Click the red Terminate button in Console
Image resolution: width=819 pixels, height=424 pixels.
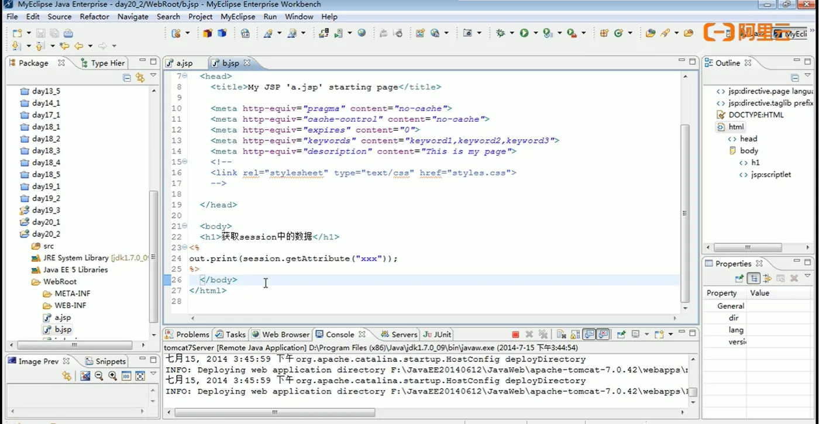[515, 335]
